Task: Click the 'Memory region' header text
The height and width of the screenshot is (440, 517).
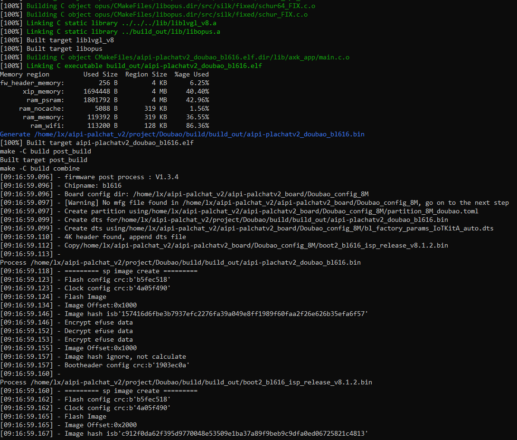Action: 25,74
